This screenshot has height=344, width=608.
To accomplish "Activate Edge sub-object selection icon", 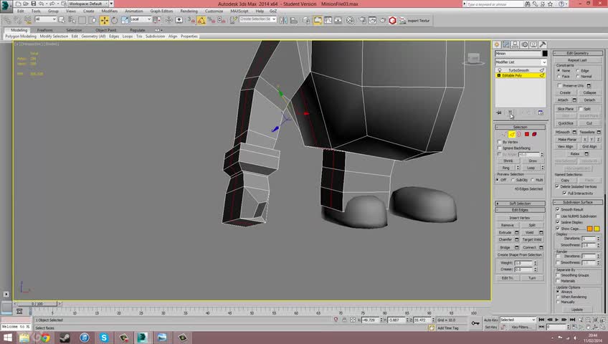I will [x=512, y=134].
